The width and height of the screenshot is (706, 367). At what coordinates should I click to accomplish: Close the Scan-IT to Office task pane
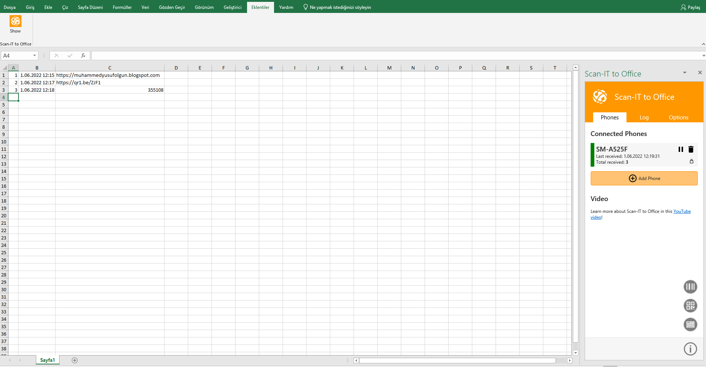(x=700, y=72)
